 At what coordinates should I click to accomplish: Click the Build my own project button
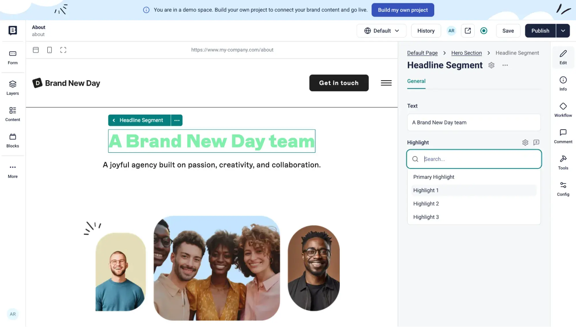point(403,10)
